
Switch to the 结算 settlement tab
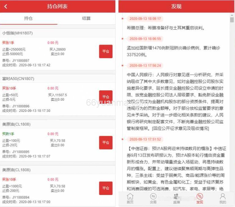[86, 19]
